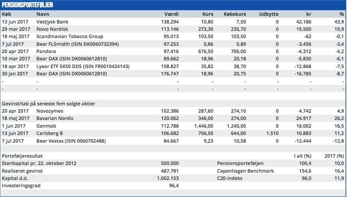Select the Værdi column header
The width and height of the screenshot is (347, 197).
tap(171, 14)
